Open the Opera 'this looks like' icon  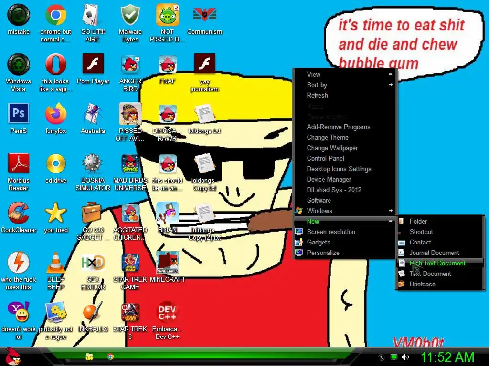tap(55, 64)
